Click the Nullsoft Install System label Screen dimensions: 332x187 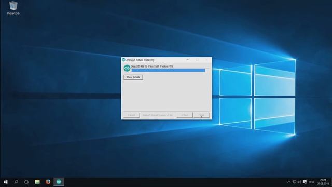pos(158,115)
